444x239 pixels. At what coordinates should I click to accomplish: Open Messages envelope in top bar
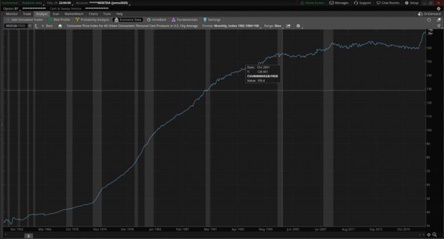point(339,3)
